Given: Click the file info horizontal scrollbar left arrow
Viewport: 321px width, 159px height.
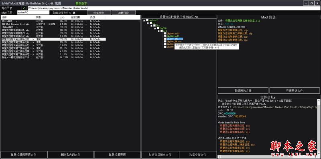Looking at the screenshot, I should coord(219,157).
